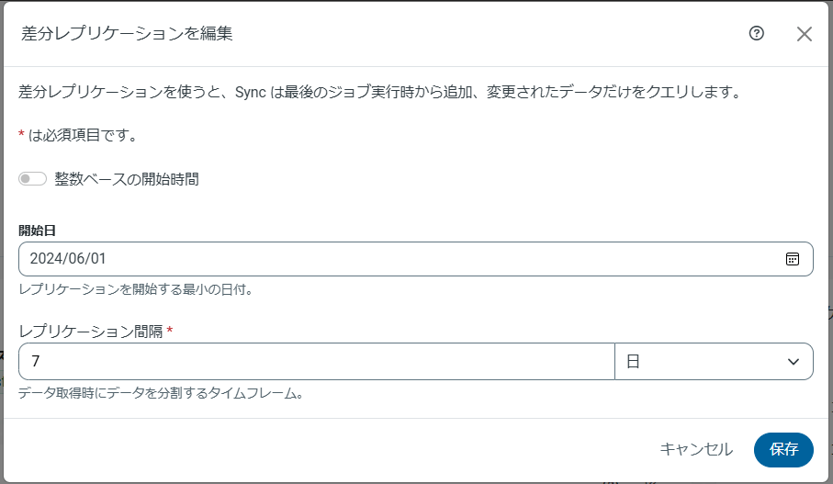Open the calendar picker for 開始日

tap(793, 259)
